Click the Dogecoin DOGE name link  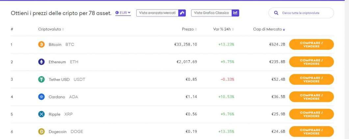point(66,131)
